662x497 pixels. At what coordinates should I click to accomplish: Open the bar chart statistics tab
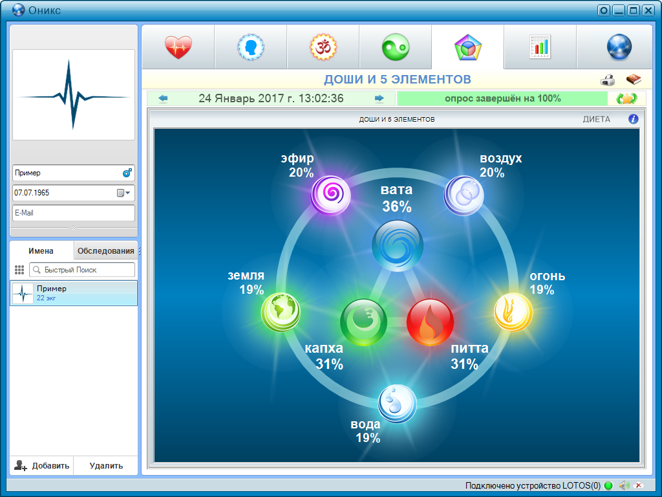click(540, 47)
